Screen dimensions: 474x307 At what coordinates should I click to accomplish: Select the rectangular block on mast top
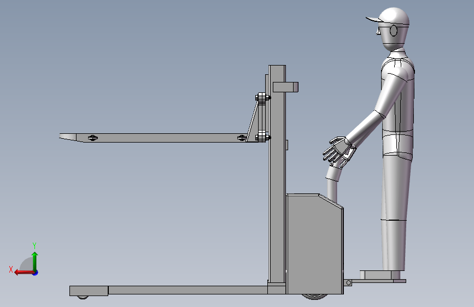tap(285, 87)
